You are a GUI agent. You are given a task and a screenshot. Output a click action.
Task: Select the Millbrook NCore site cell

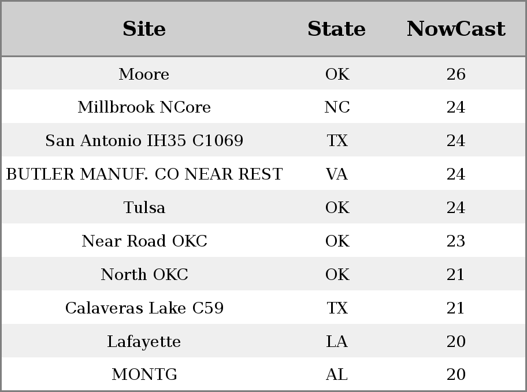(x=144, y=107)
